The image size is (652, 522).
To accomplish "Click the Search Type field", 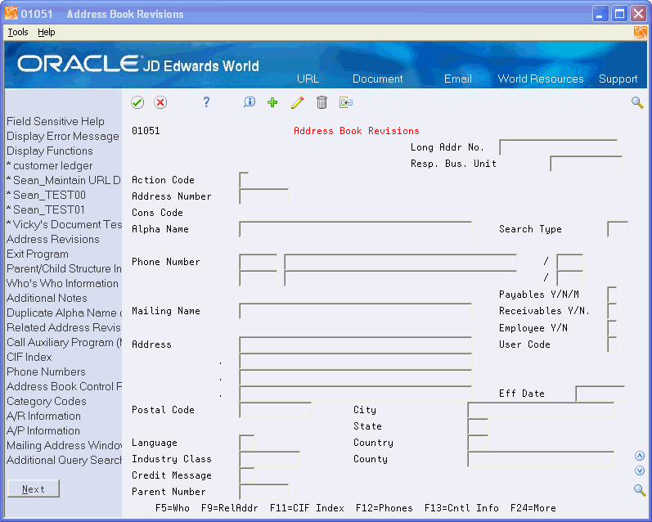I will (618, 229).
